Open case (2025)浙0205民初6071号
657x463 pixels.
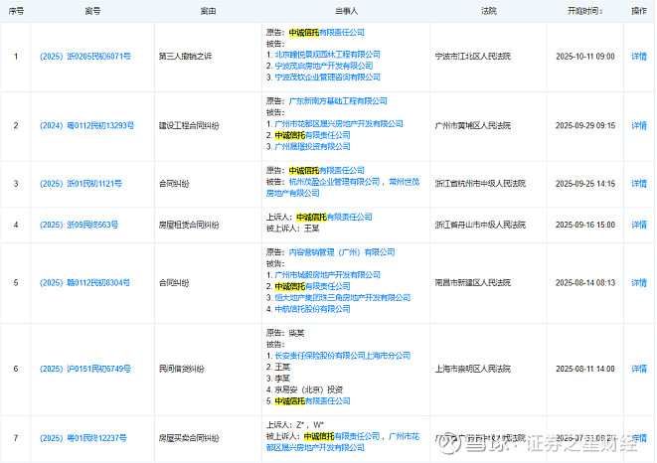(x=85, y=57)
